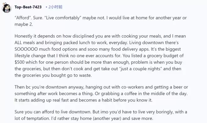This screenshot has width=207, height=123.
Task: Click the words "maybe 2." ending the first paragraph
Action: 24,24
